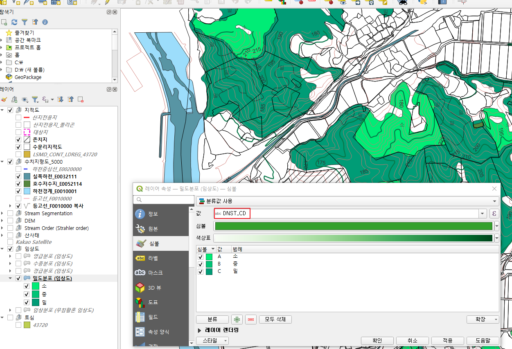Open the 분류값 사용 renderer dropdown
This screenshot has width=512, height=349.
point(348,201)
